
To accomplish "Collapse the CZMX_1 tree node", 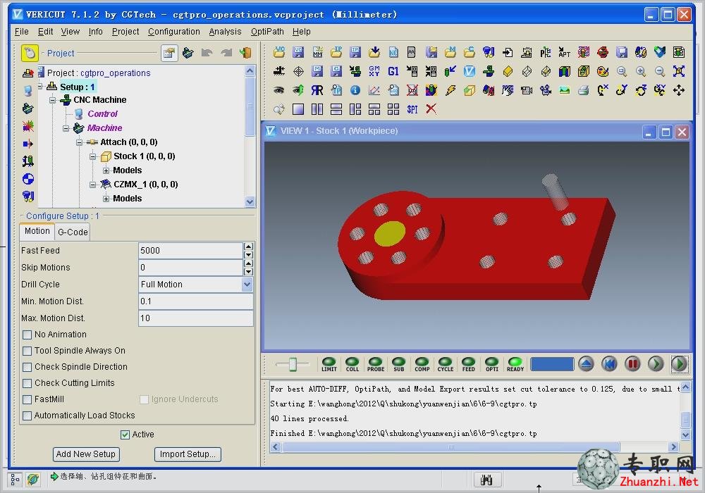I will [x=93, y=185].
